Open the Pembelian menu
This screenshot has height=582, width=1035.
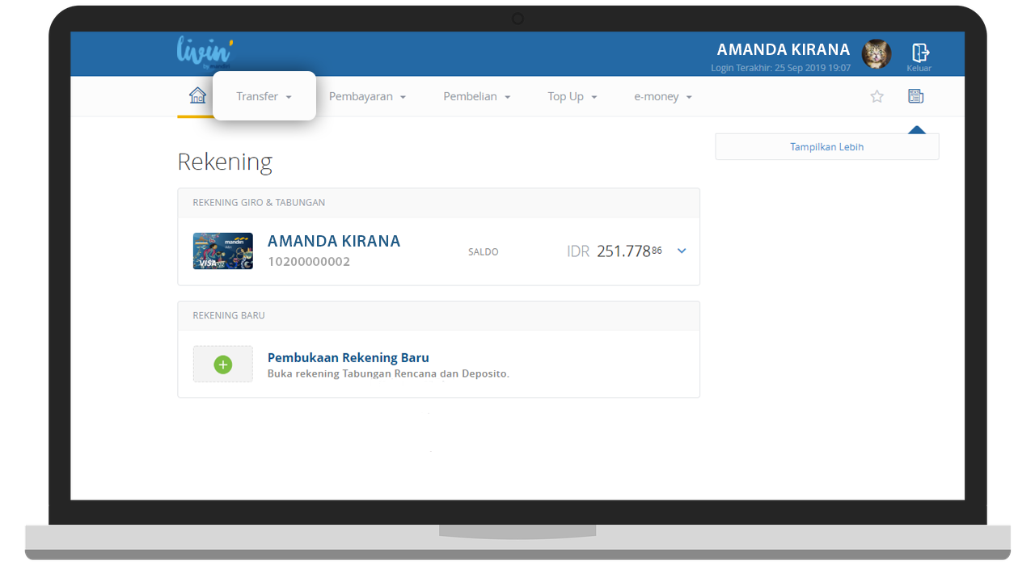(476, 97)
